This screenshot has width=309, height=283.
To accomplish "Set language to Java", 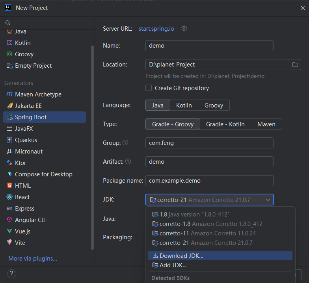I will pos(158,105).
